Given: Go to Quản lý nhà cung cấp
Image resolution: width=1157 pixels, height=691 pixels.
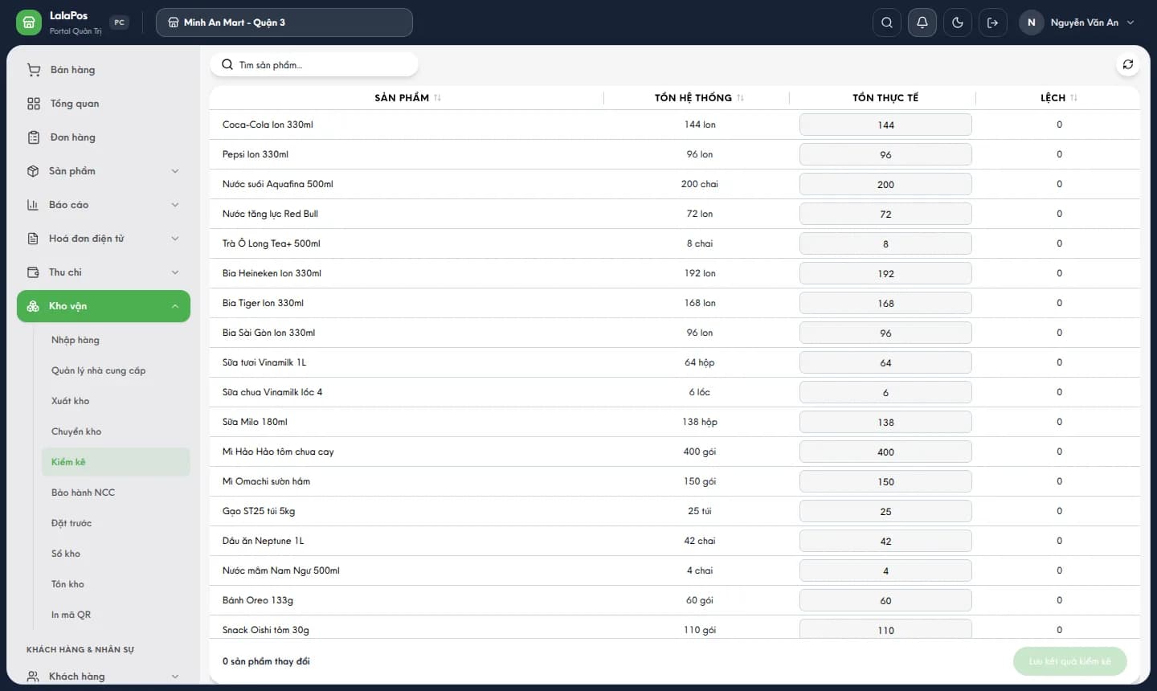Looking at the screenshot, I should click(116, 370).
